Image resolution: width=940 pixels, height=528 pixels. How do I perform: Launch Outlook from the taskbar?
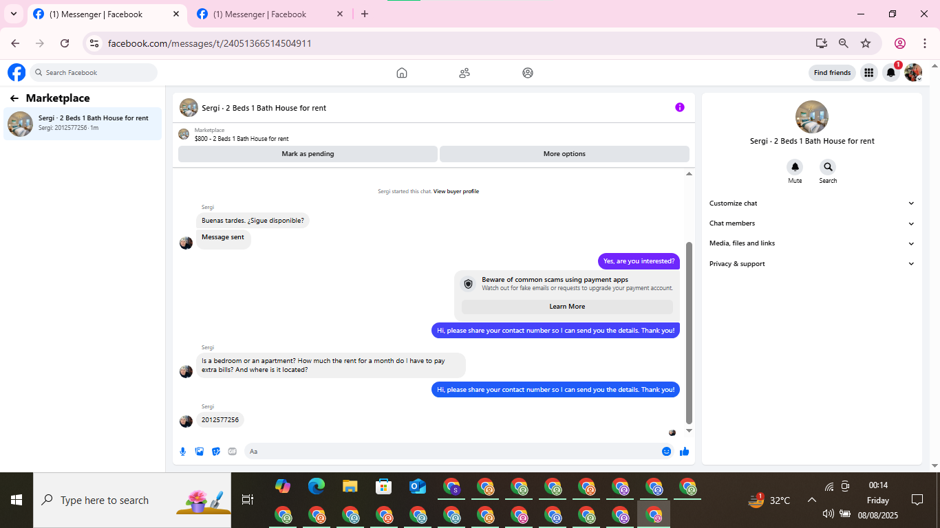point(418,487)
